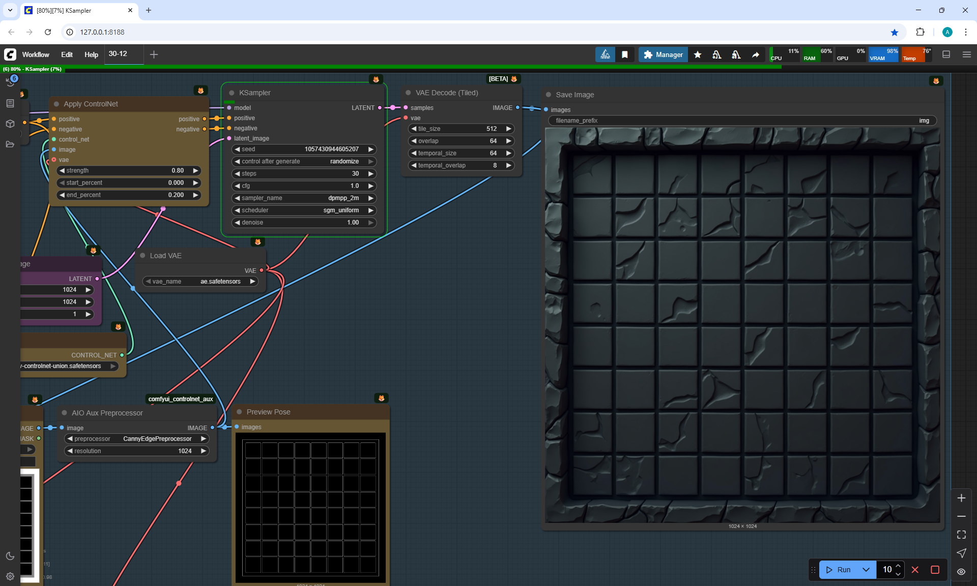
Task: Click the bookmark icon next to Manager
Action: click(x=625, y=54)
